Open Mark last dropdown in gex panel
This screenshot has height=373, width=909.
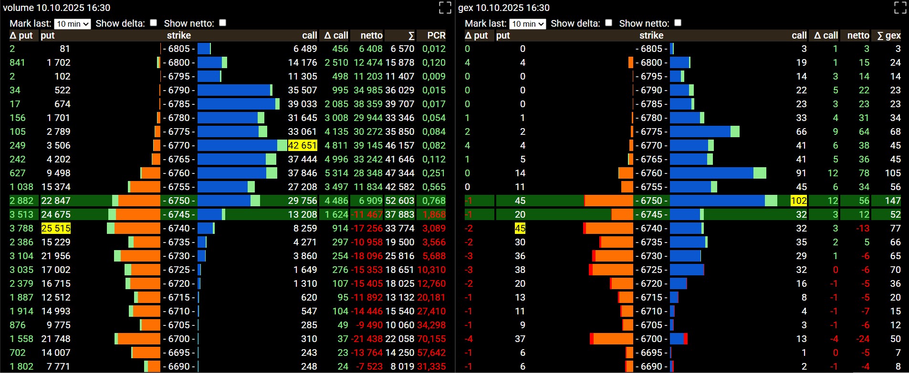[x=528, y=24]
